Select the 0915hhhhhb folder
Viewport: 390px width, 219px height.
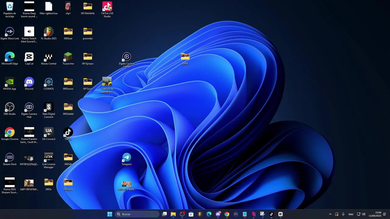pos(88,9)
